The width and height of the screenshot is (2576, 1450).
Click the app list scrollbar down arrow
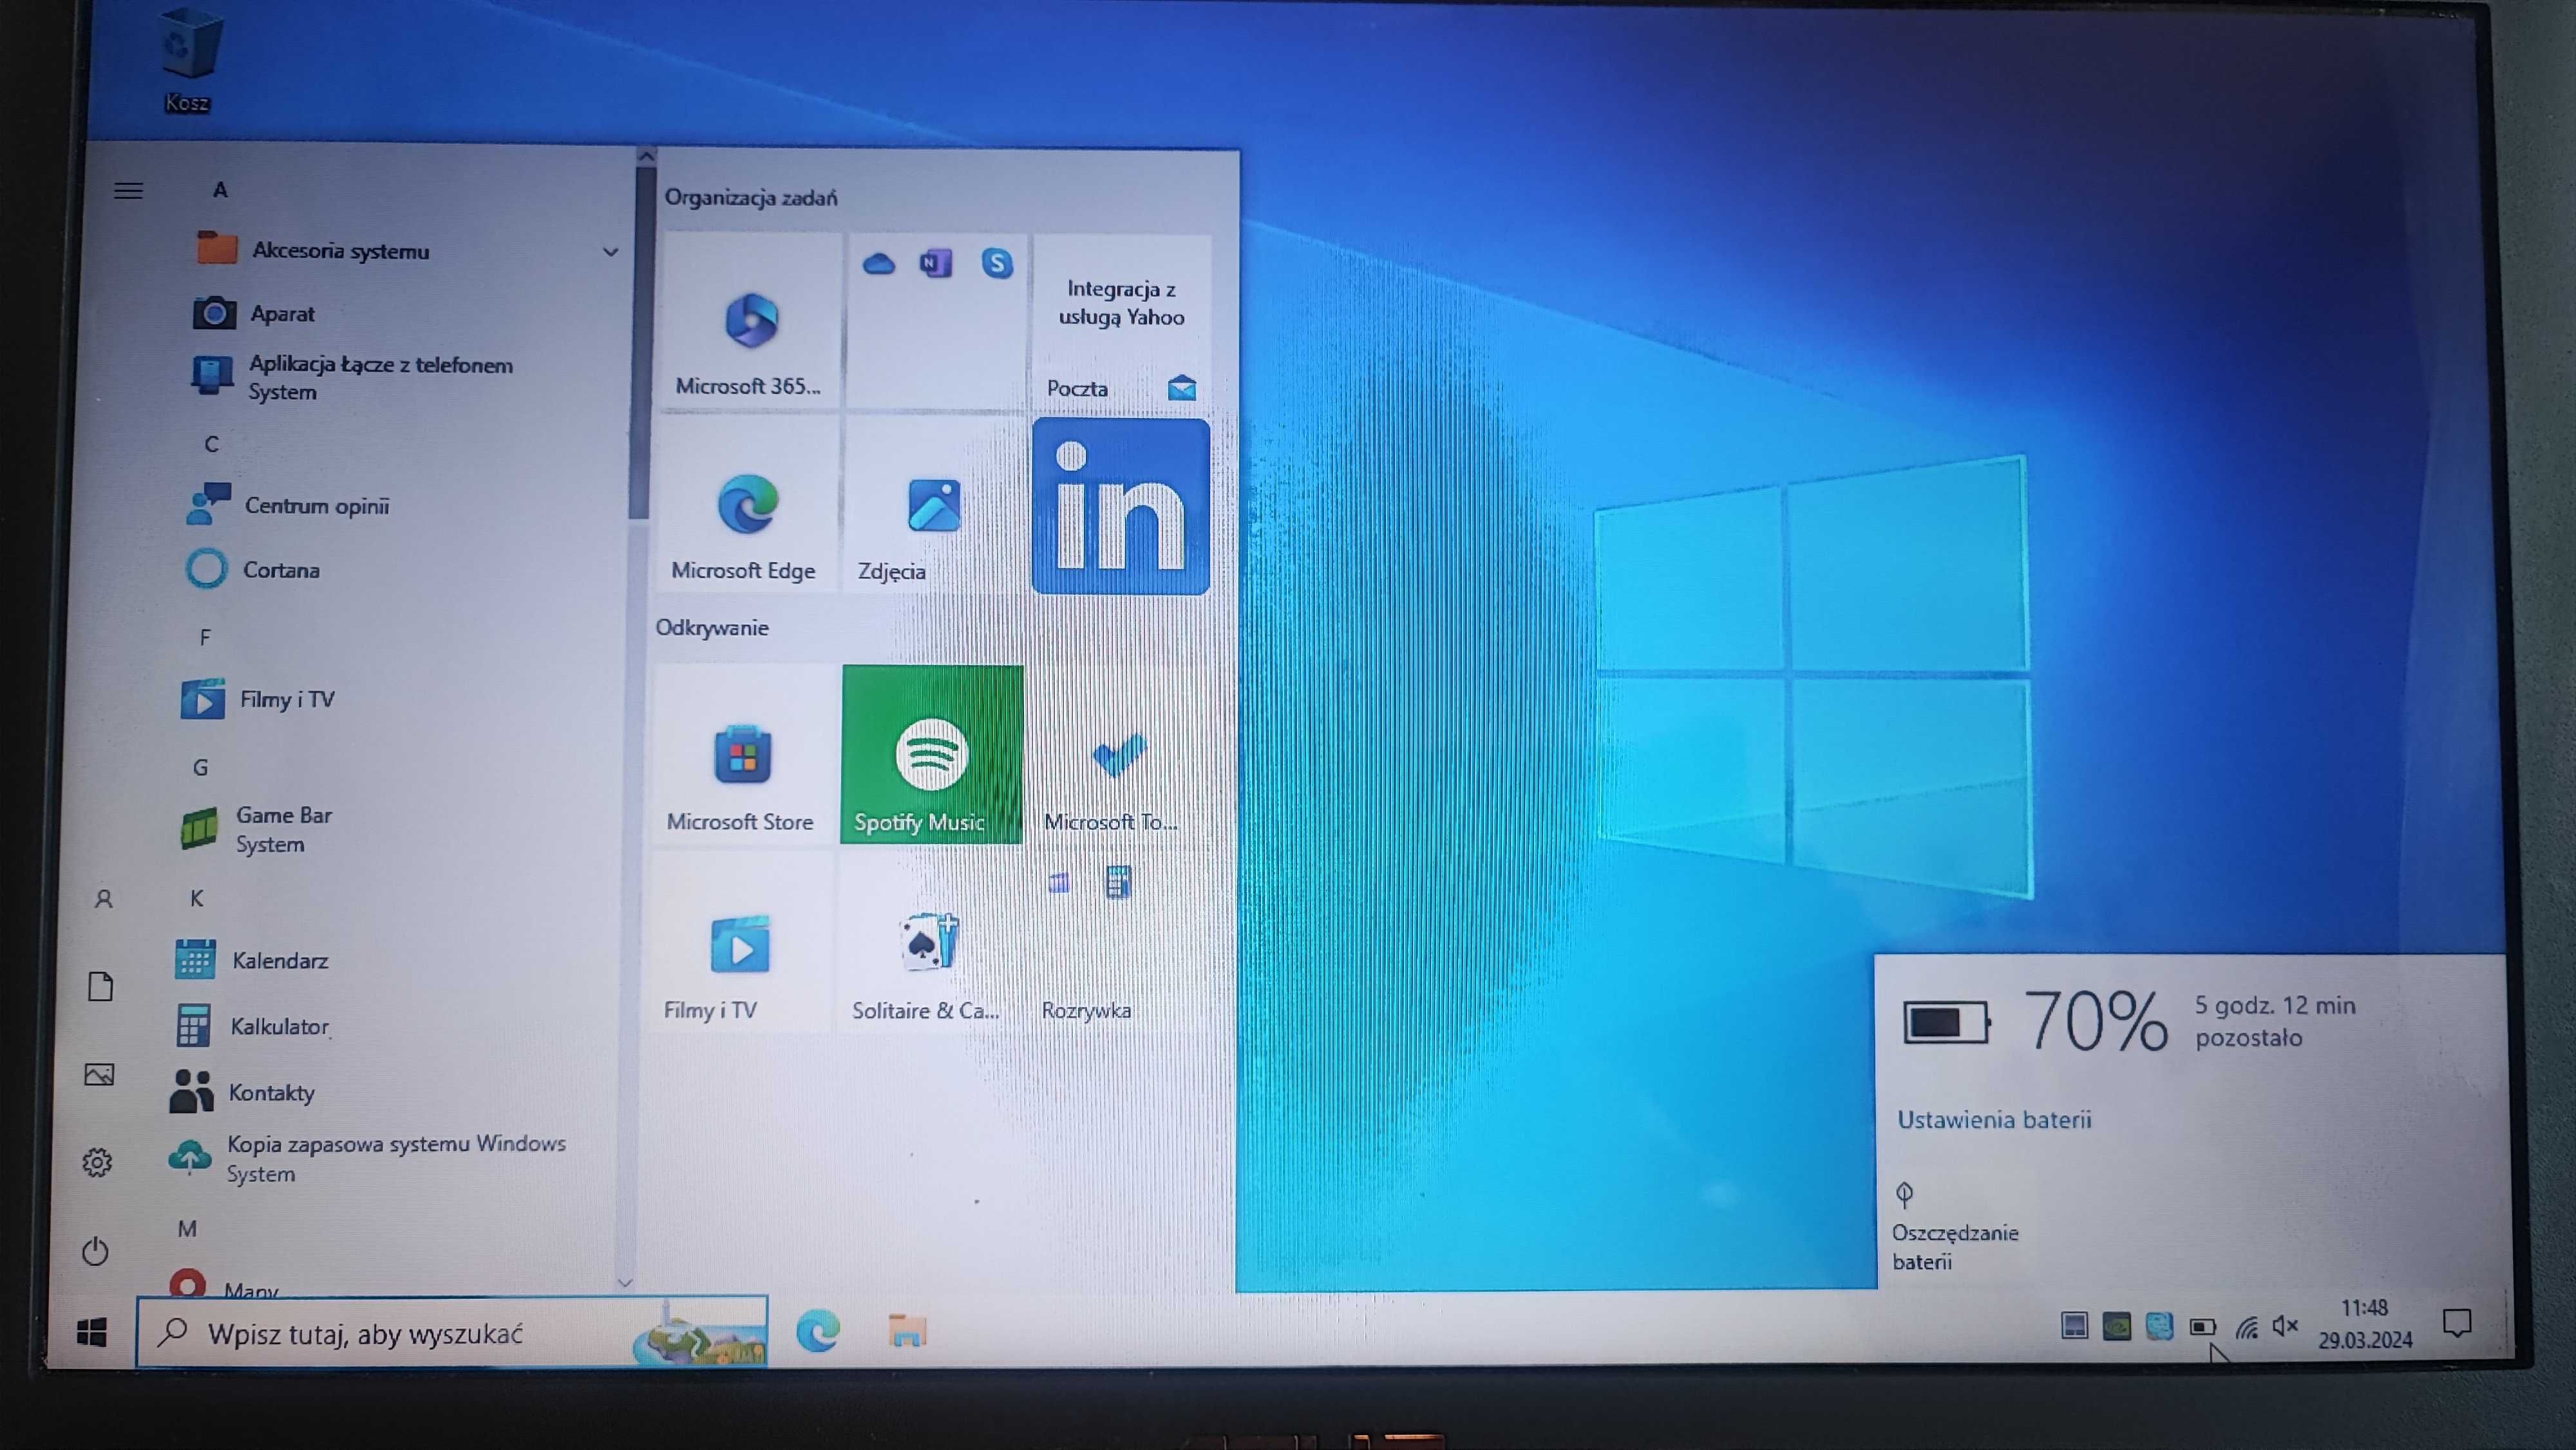tap(626, 1282)
